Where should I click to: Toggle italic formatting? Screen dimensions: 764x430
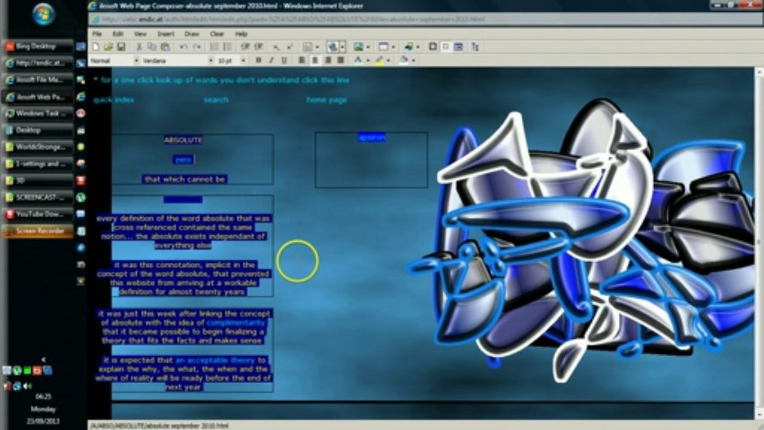pos(271,60)
